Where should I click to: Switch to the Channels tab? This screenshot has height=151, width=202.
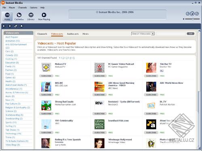click(42, 34)
